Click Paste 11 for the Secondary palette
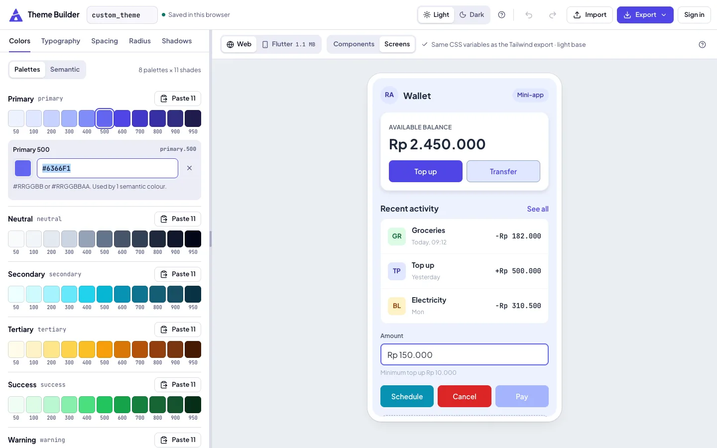The width and height of the screenshot is (717, 448). [x=178, y=274]
